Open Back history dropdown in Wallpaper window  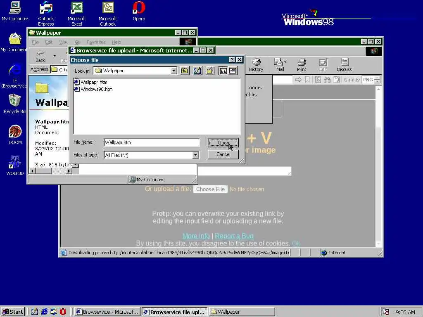55,56
